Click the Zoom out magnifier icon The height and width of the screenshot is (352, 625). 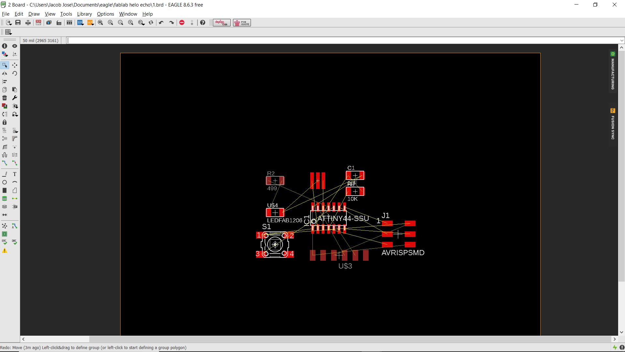(x=121, y=22)
